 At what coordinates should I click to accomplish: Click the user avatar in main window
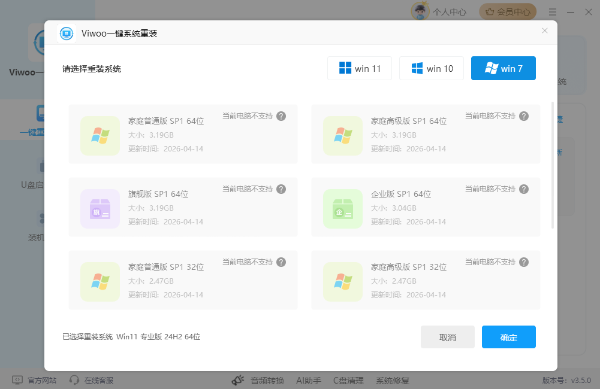tap(420, 11)
